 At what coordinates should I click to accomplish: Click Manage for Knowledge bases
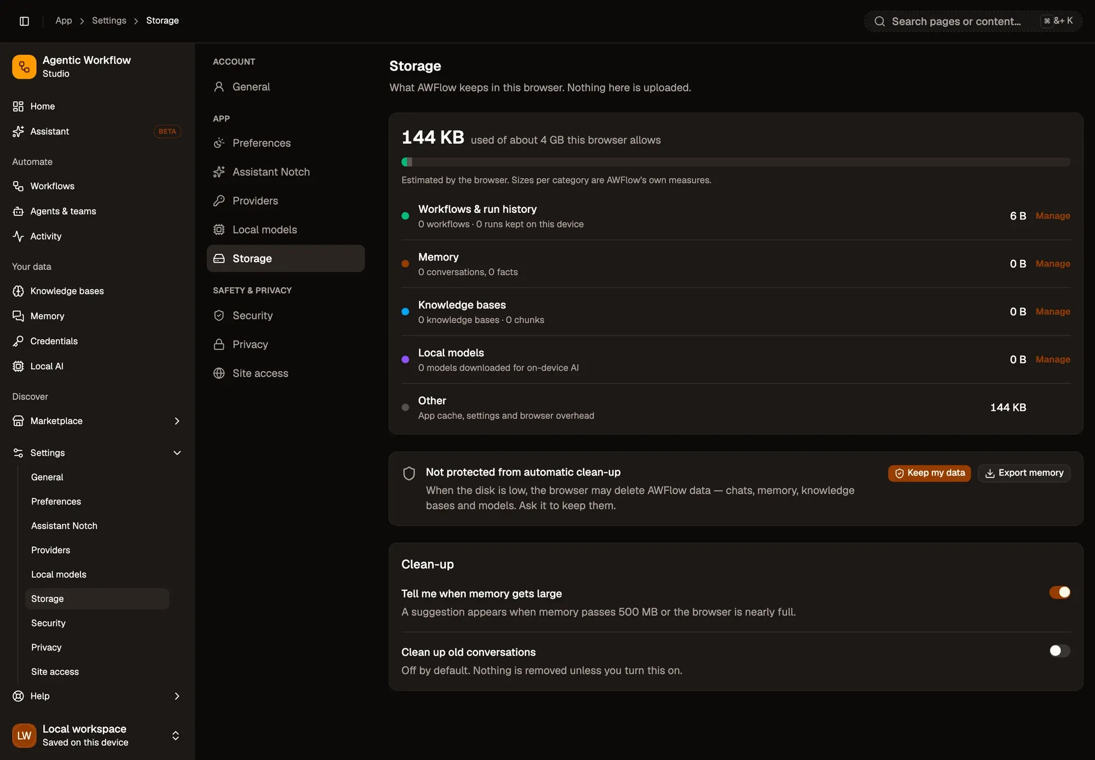1052,311
